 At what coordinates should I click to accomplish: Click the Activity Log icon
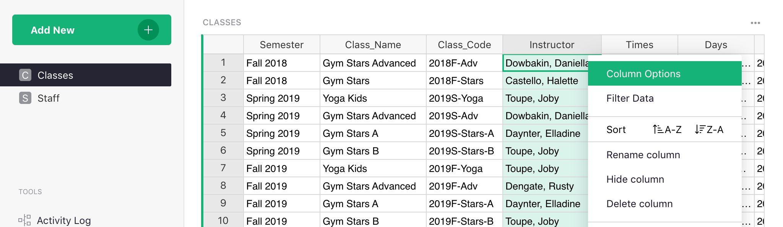coord(24,220)
